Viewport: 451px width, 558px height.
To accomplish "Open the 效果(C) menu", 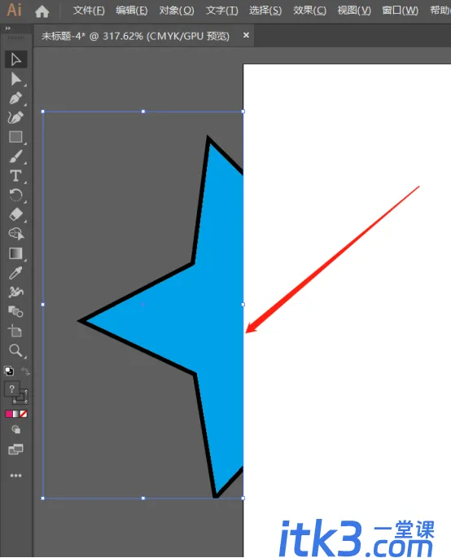I will pos(309,11).
